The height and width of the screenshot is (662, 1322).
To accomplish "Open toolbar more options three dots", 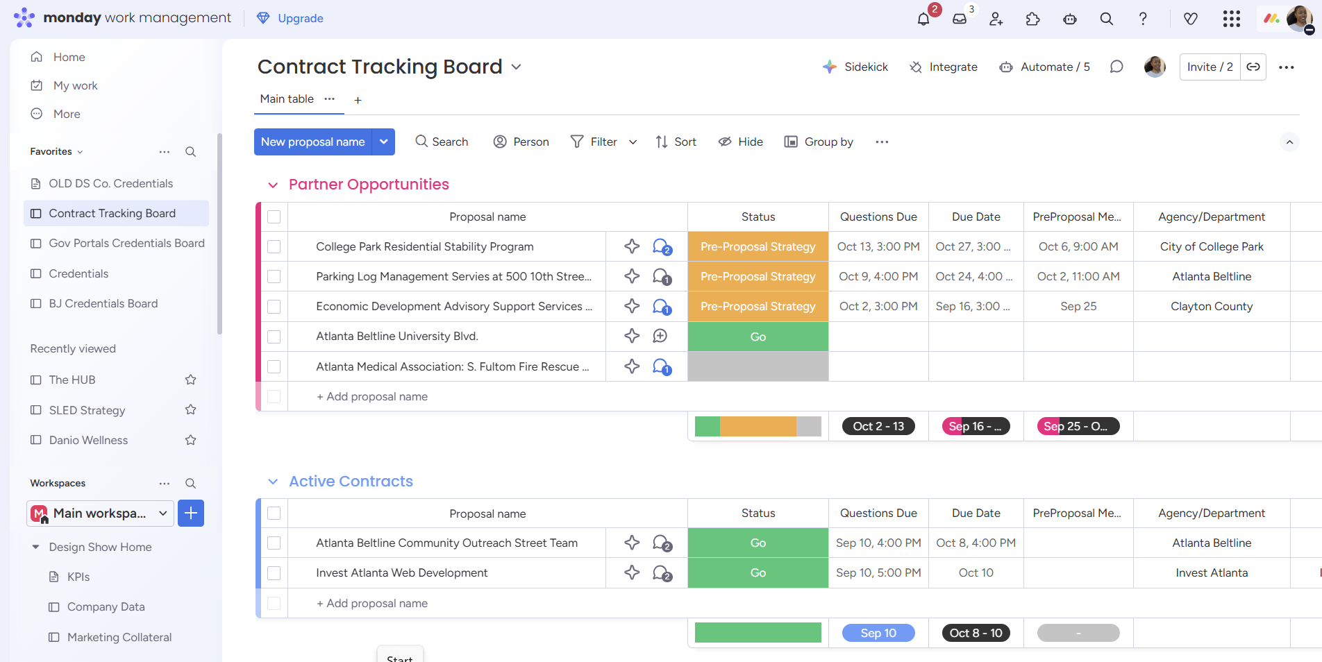I will coord(882,142).
